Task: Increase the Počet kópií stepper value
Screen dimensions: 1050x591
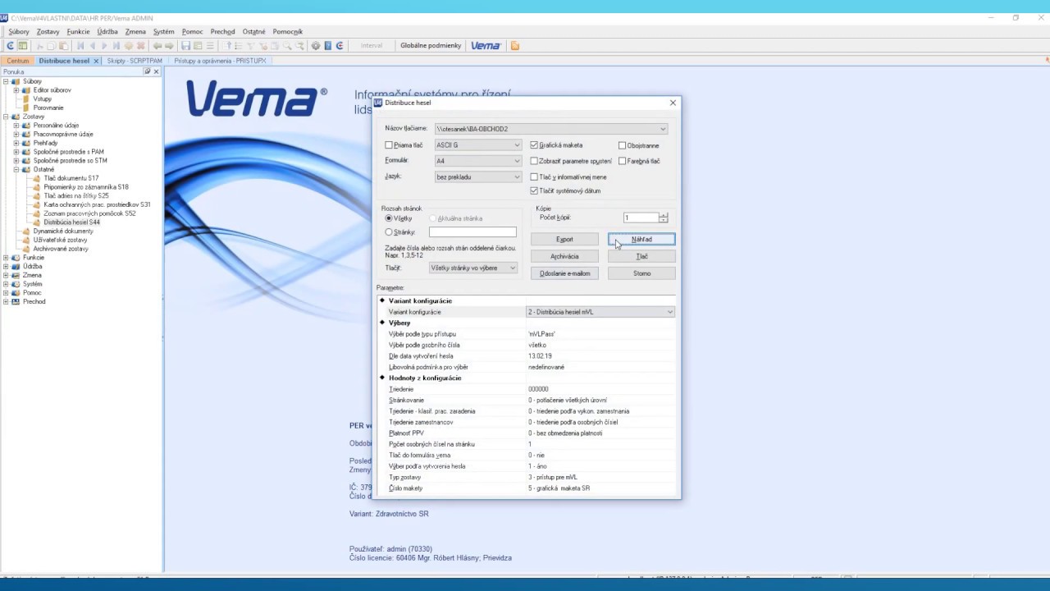Action: click(663, 215)
